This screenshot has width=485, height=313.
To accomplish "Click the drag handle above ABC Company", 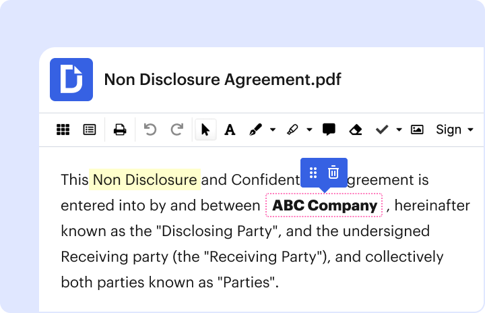I will [313, 172].
